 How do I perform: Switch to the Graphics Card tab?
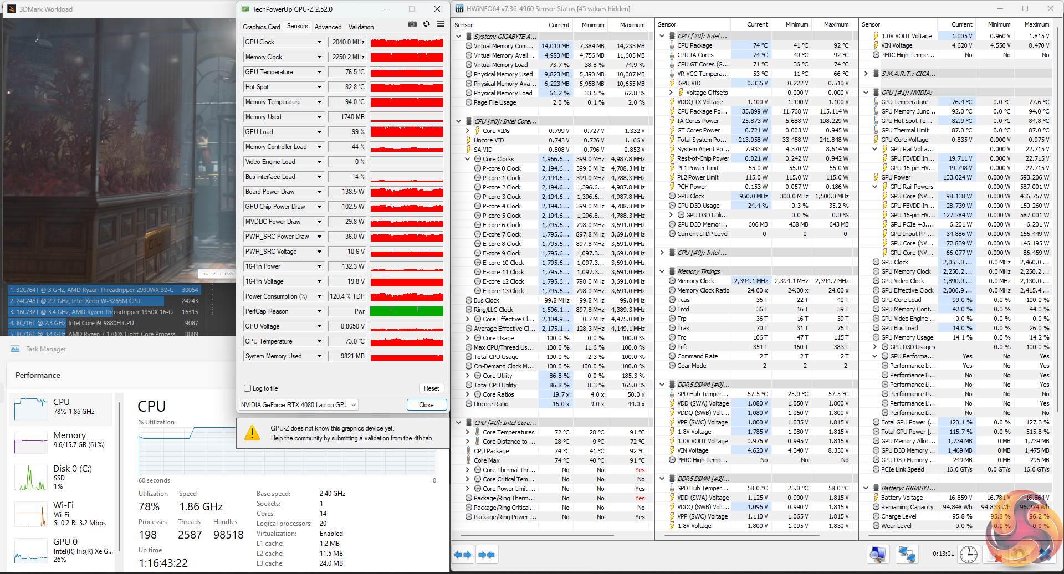point(262,27)
